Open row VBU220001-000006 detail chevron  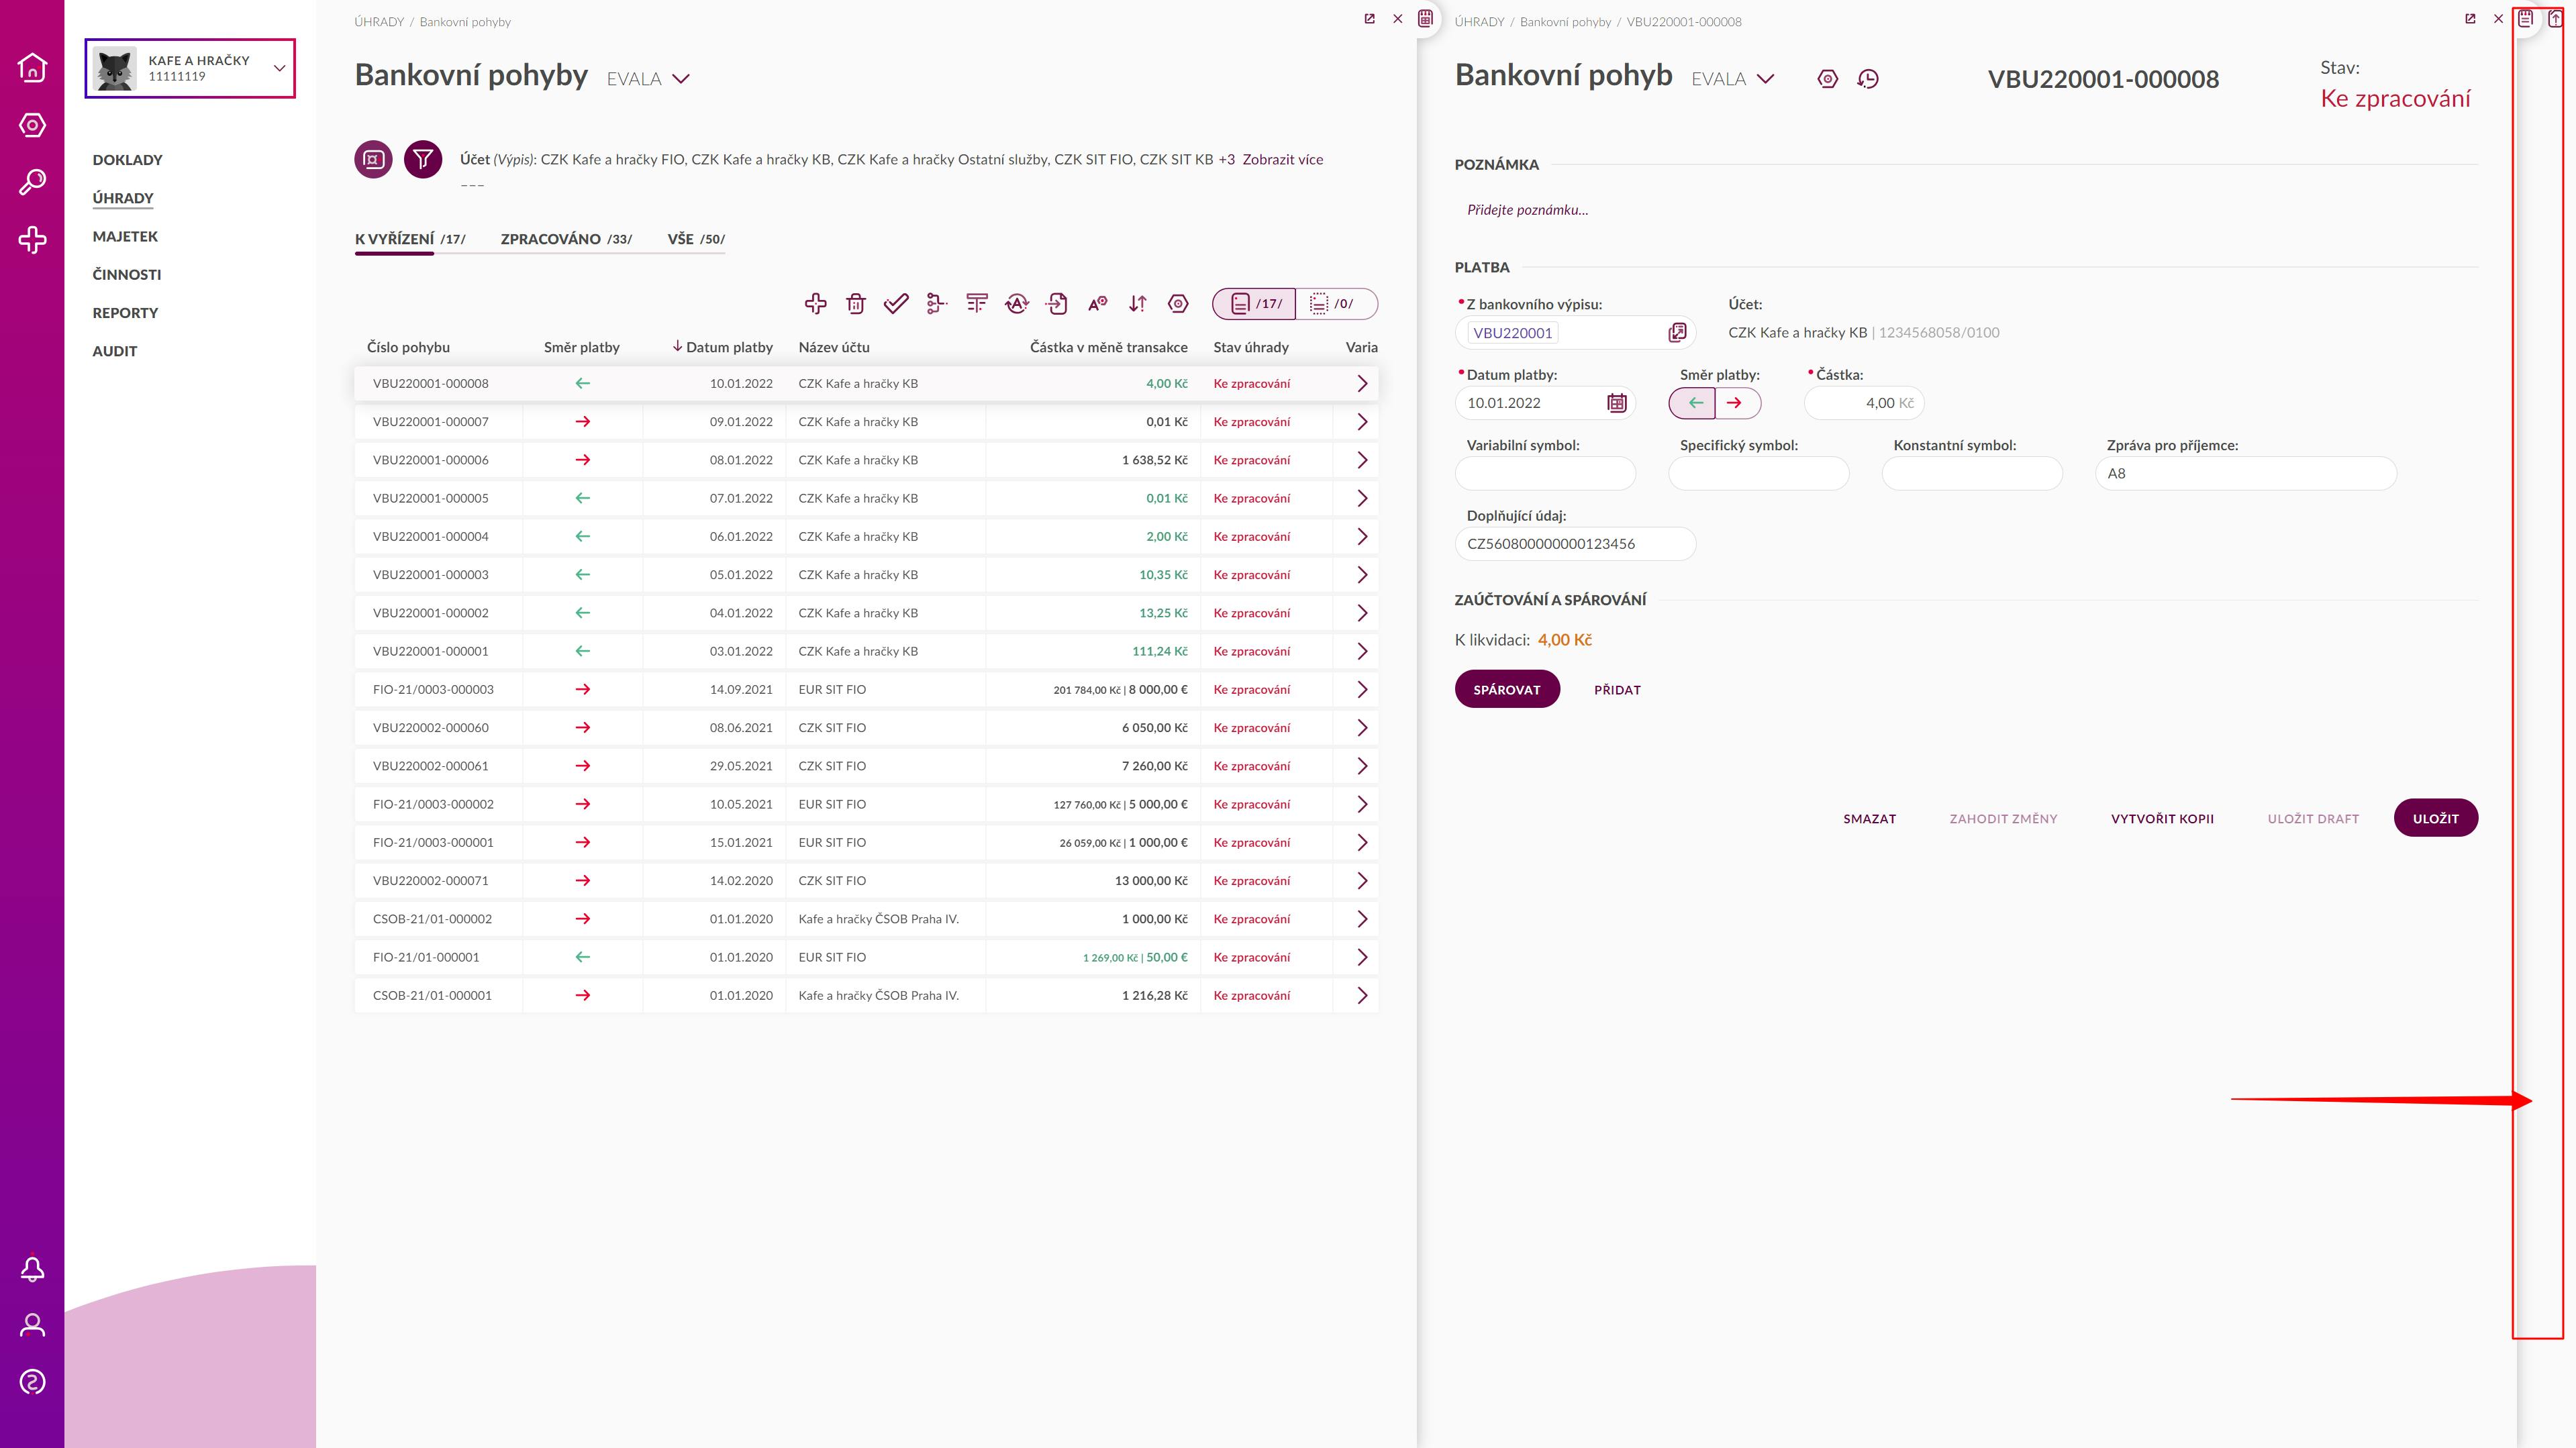[1361, 460]
